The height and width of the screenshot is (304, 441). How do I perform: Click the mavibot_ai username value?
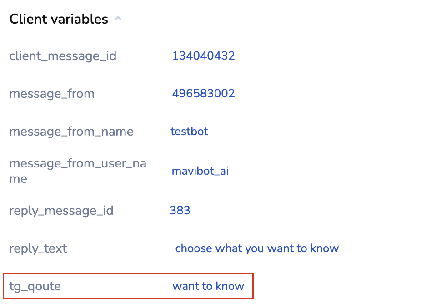[200, 171]
